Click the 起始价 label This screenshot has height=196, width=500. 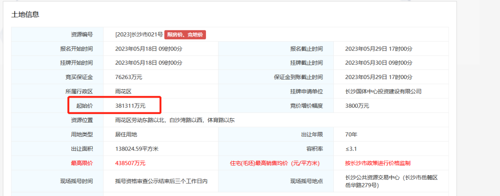pyautogui.click(x=85, y=106)
